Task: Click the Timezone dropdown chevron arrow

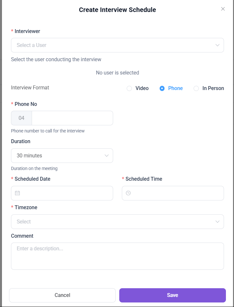Action: [218, 222]
